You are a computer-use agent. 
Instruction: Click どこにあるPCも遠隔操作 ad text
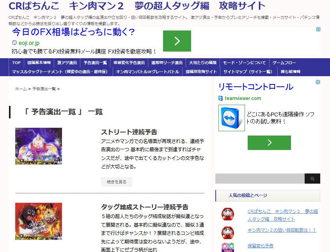[x=280, y=118]
